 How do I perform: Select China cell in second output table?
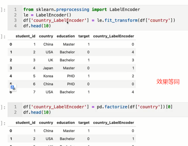48,131
